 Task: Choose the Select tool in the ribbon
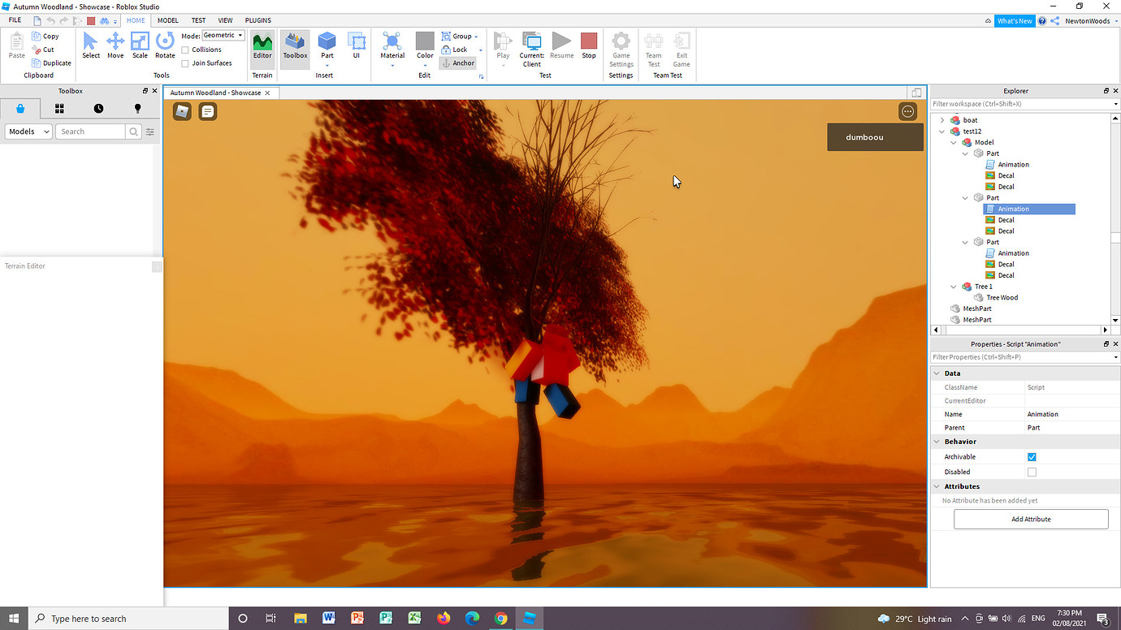[90, 45]
